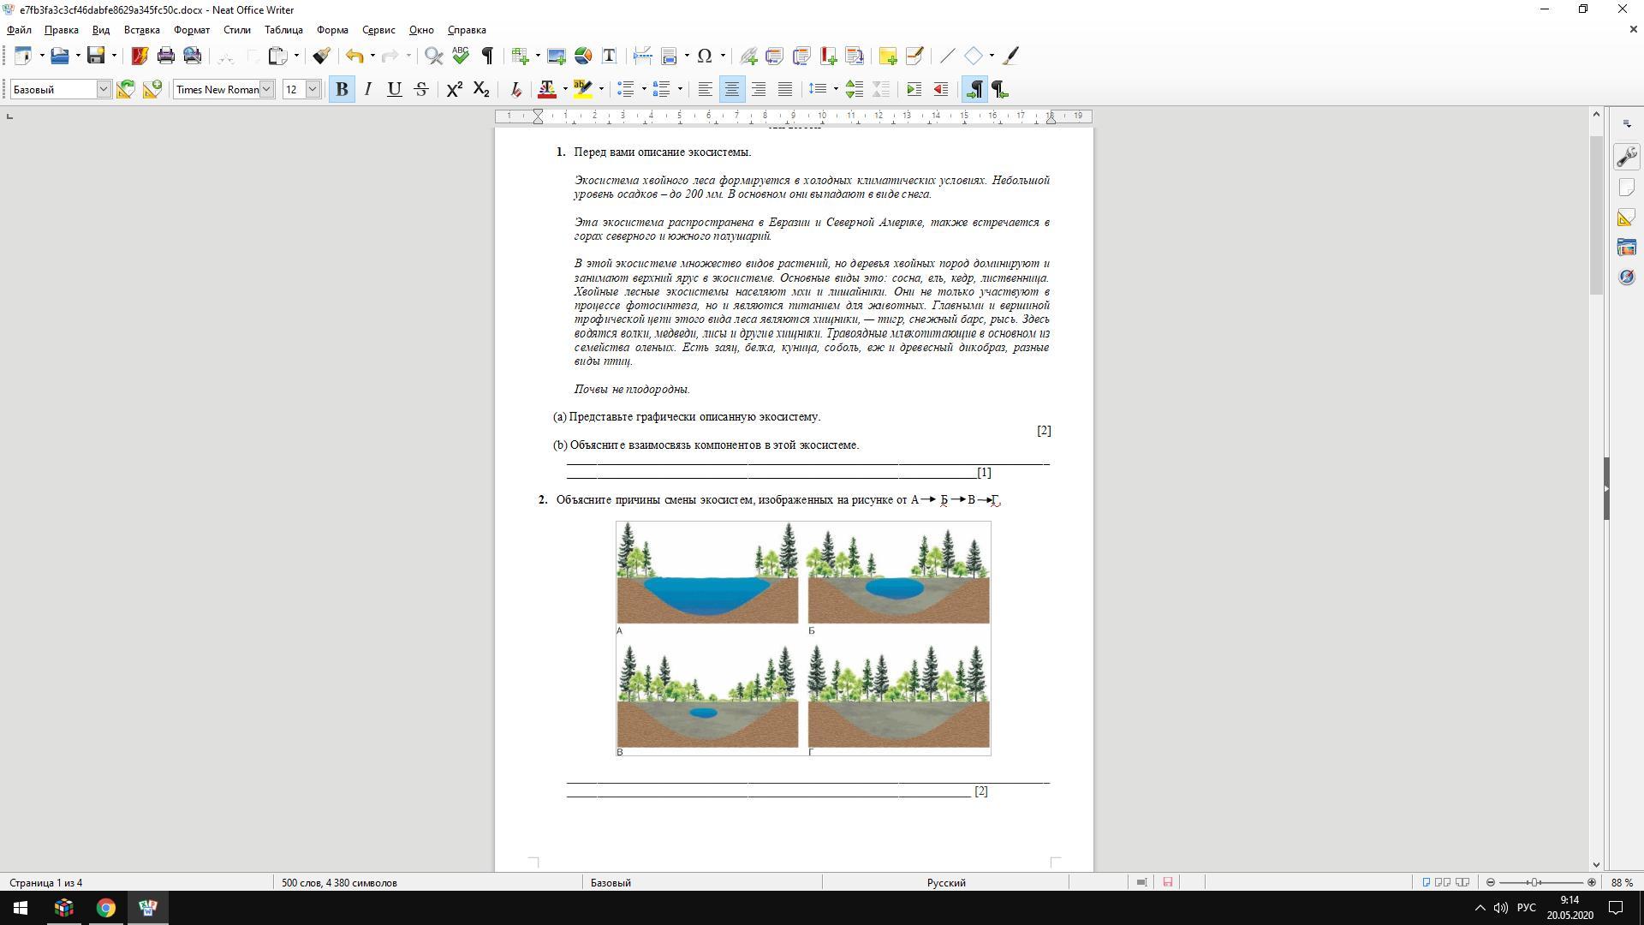
Task: Click the Clone formatting paintbrush icon
Action: [321, 57]
